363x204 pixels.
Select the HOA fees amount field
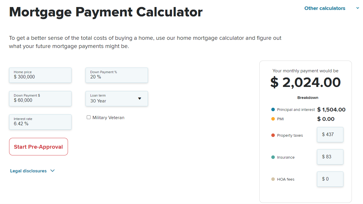pyautogui.click(x=330, y=179)
